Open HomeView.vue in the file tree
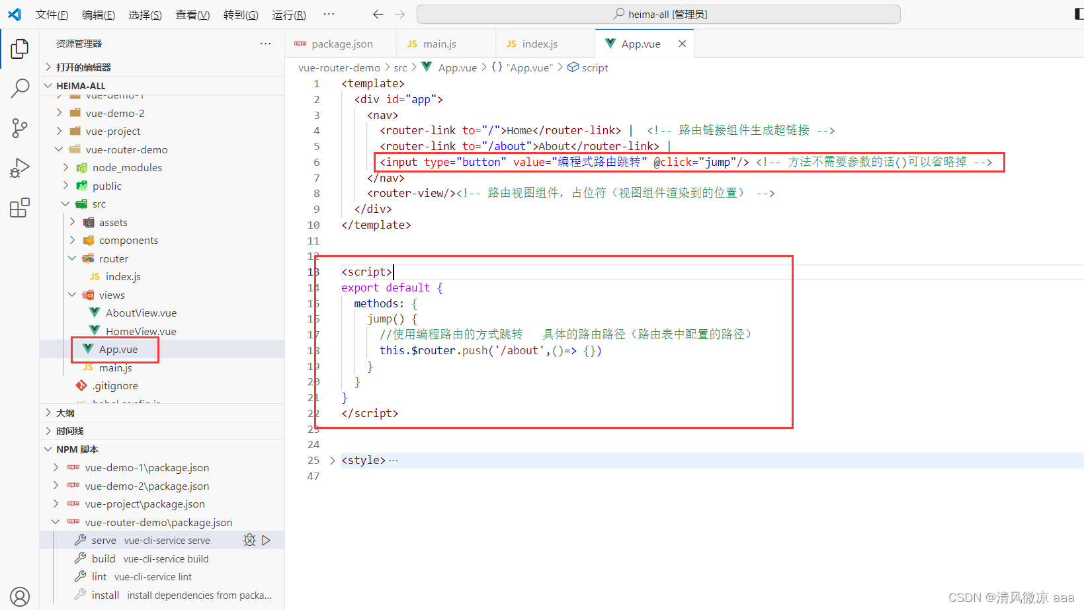Image resolution: width=1084 pixels, height=610 pixels. pos(162,331)
